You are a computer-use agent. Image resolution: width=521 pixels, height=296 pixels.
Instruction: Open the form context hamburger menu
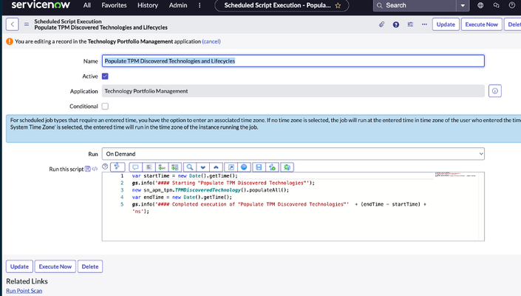point(27,24)
